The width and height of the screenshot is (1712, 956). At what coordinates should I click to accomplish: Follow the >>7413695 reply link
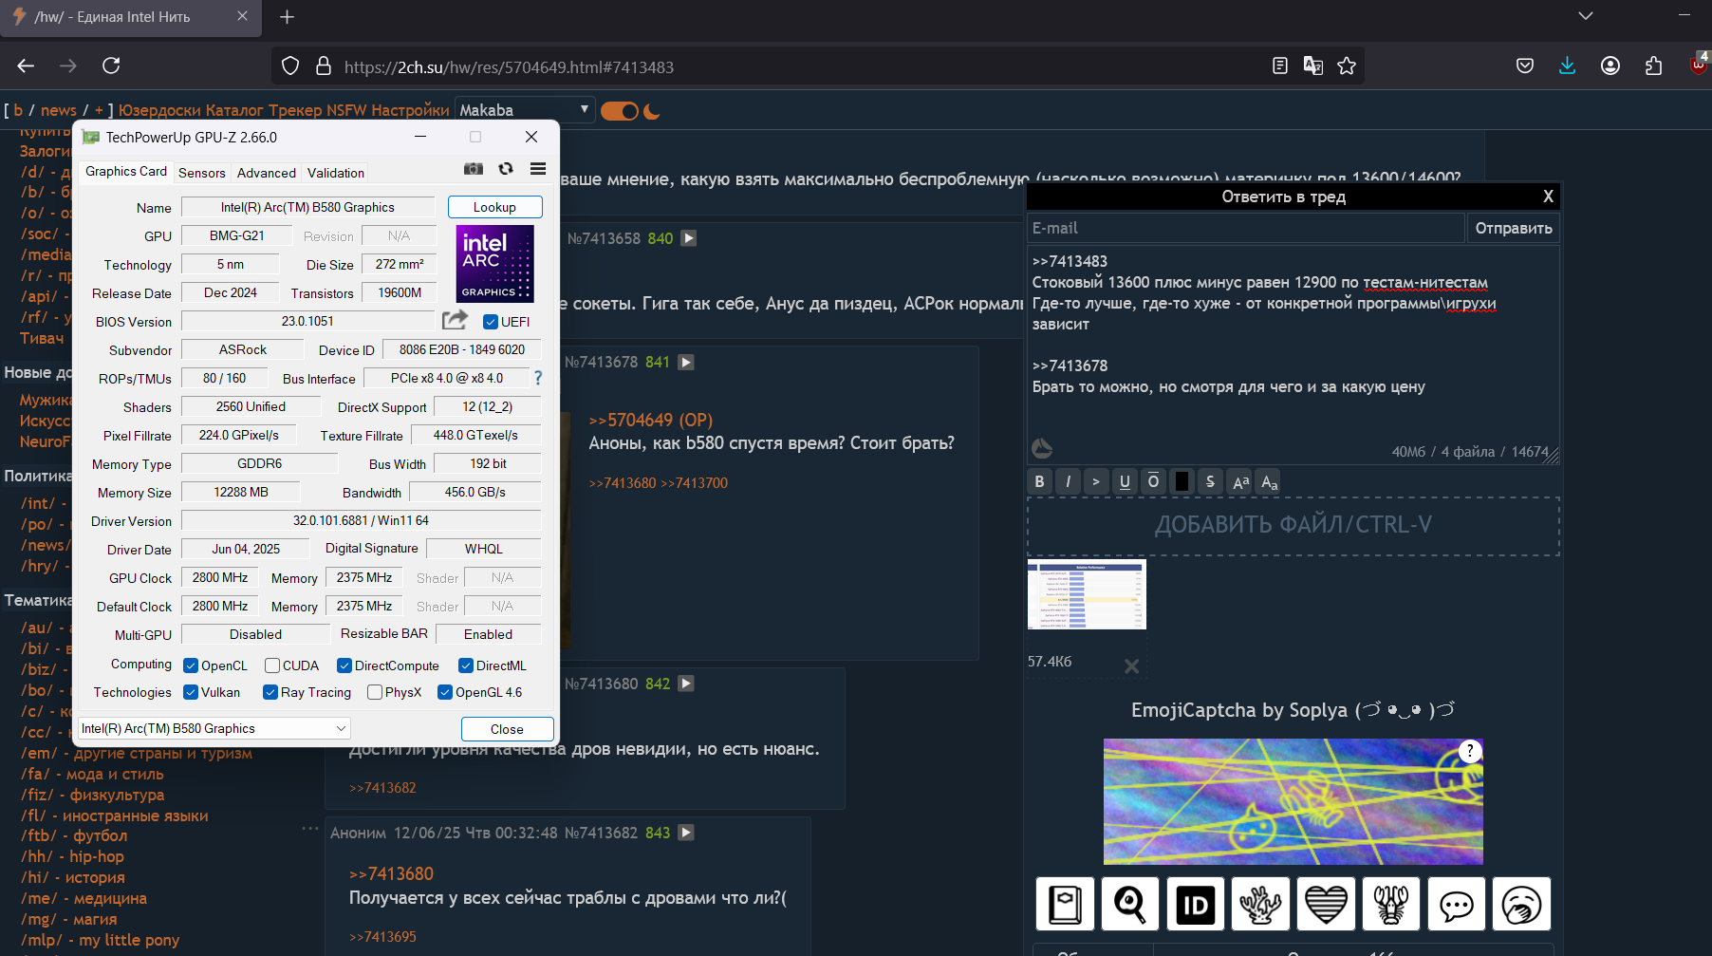coord(382,936)
